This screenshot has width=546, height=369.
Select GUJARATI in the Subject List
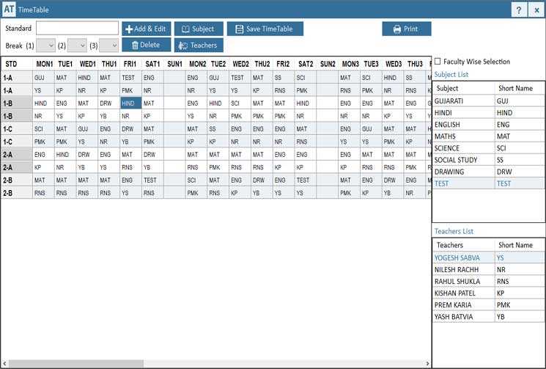[462, 101]
